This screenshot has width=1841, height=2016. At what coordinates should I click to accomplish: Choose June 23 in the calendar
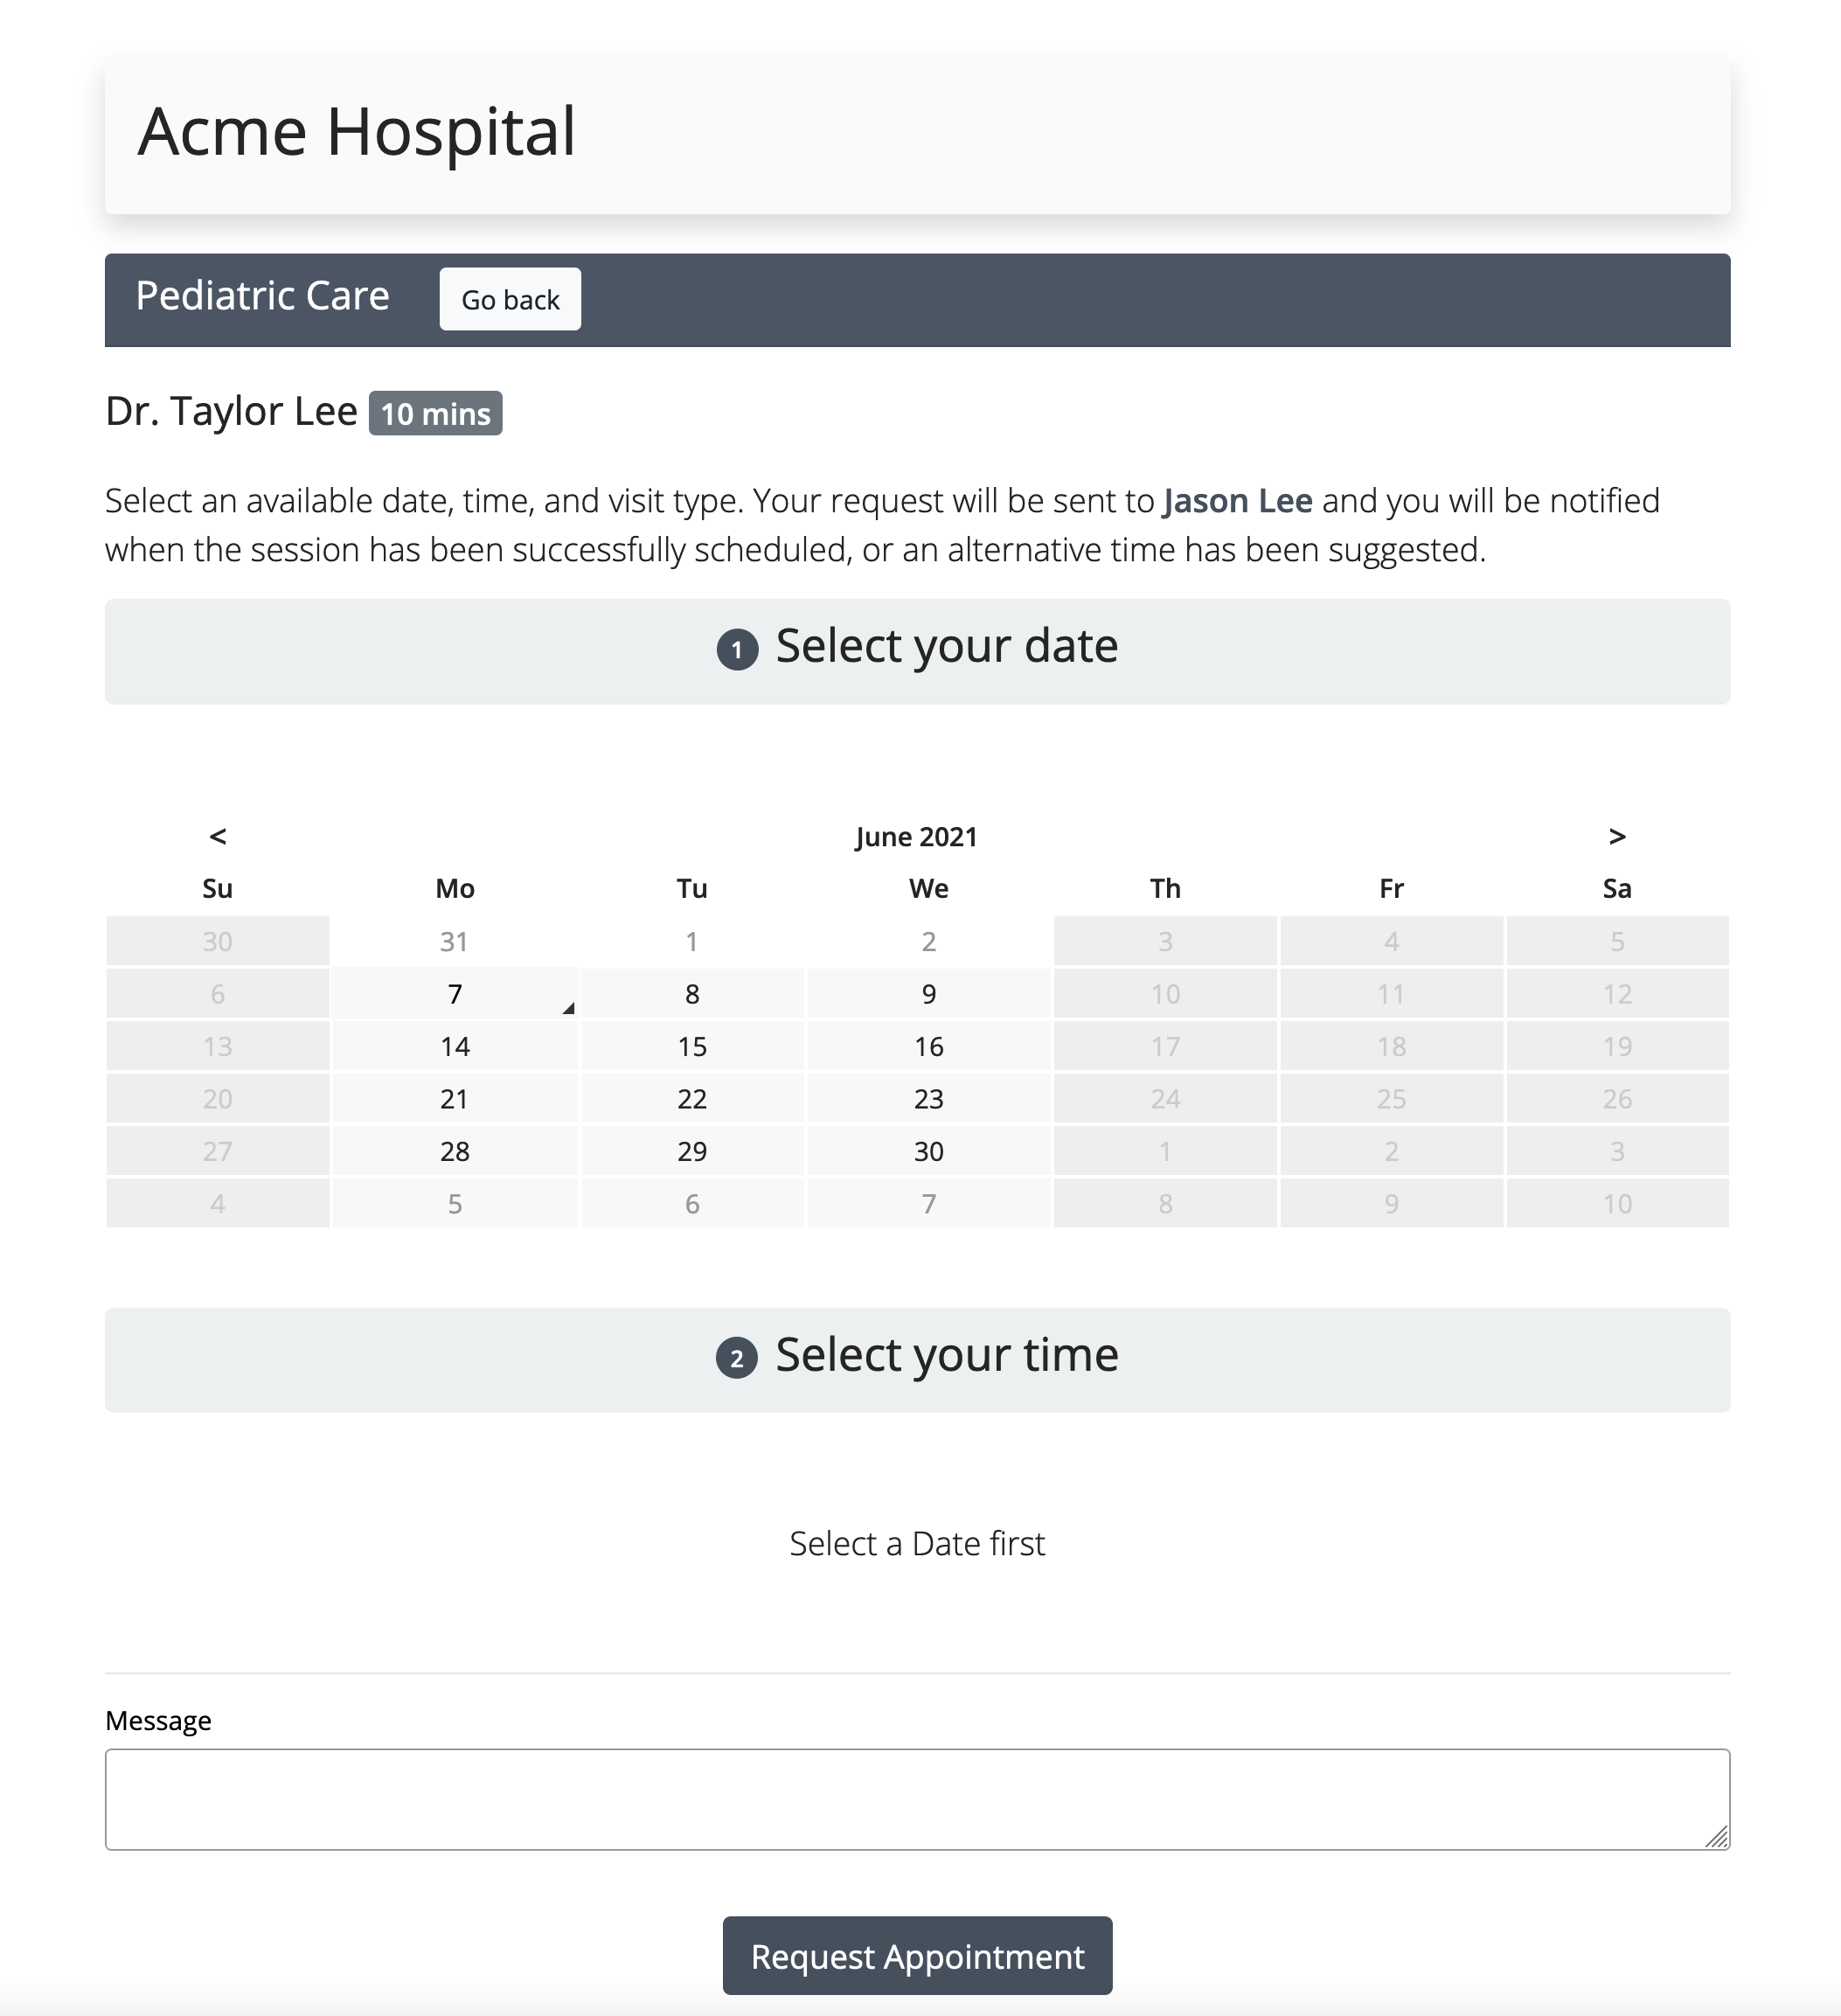click(x=928, y=1099)
